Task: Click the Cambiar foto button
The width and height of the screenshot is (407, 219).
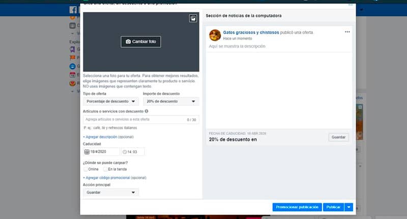Action: [x=141, y=42]
